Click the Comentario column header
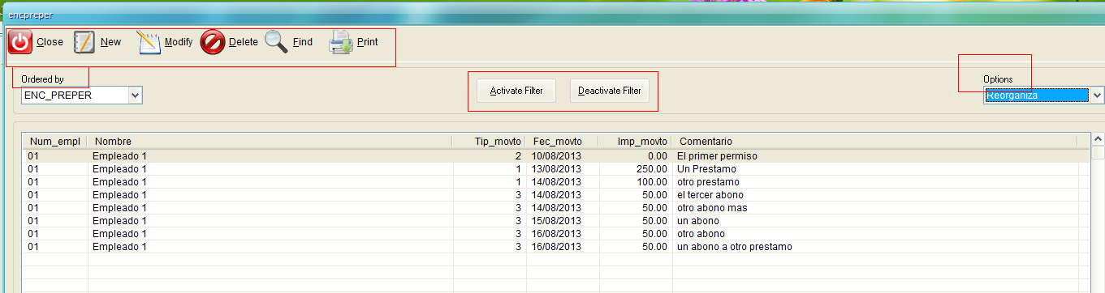 coord(874,142)
